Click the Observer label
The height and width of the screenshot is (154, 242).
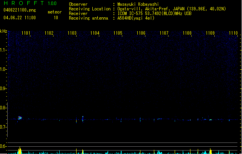pyautogui.click(x=78, y=4)
